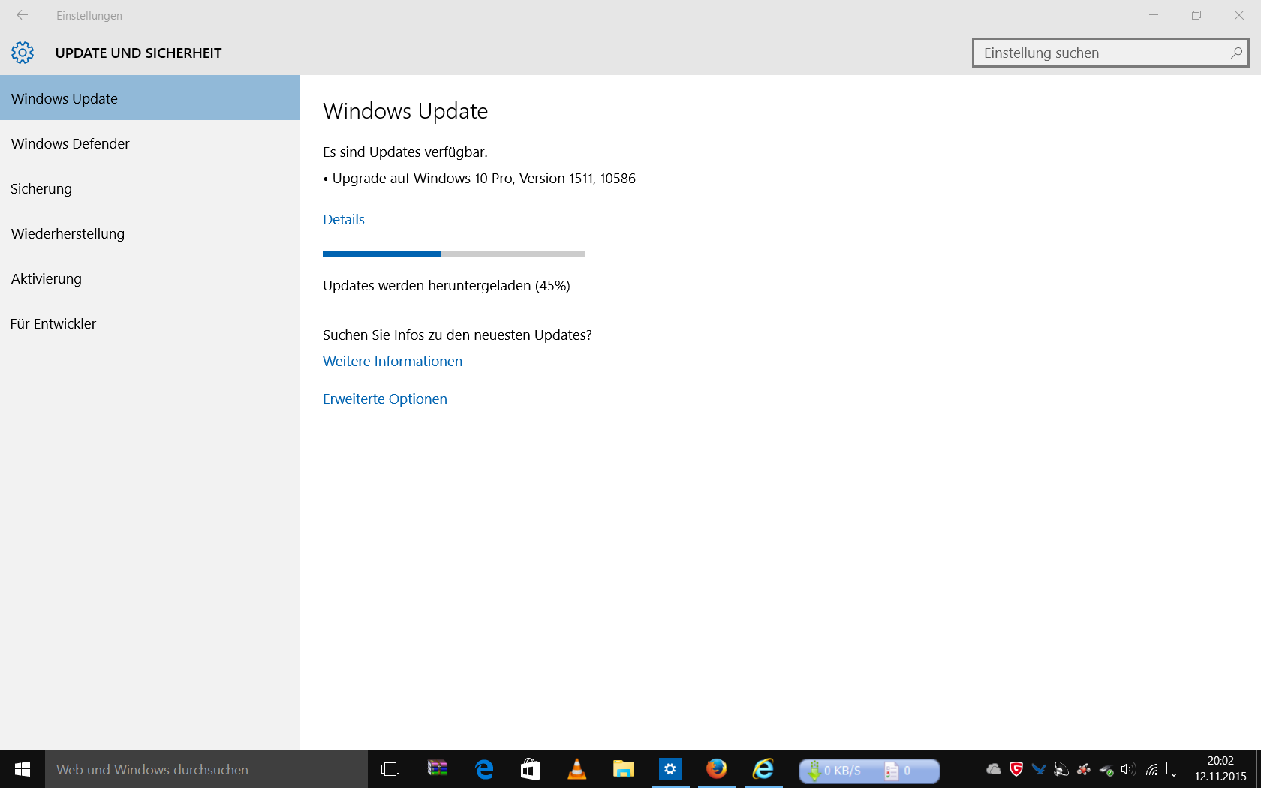The image size is (1261, 788).
Task: Click the Erweiterte Optionen link
Action: 385,399
